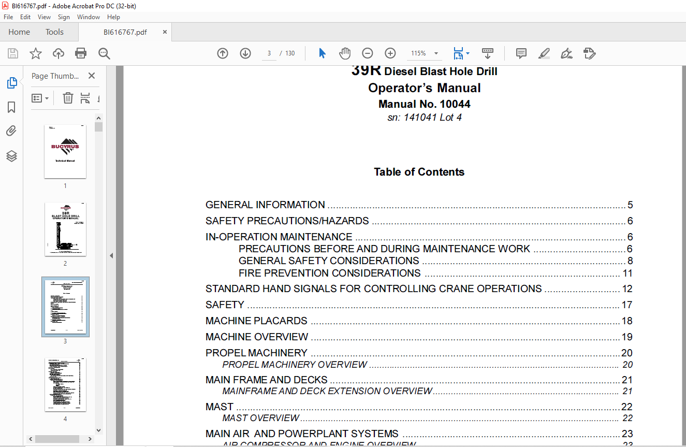Screen dimensions: 686x447
Task: Click MAIN AIR AND POWERPLANT SYSTEMS line
Action: pyautogui.click(x=419, y=434)
